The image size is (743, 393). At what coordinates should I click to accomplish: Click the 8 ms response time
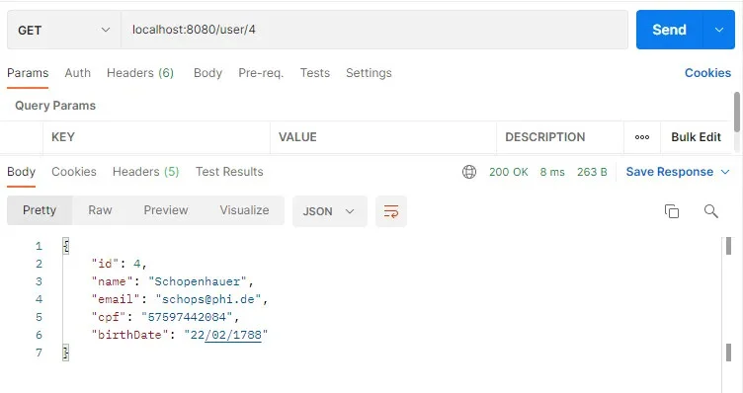pos(552,172)
